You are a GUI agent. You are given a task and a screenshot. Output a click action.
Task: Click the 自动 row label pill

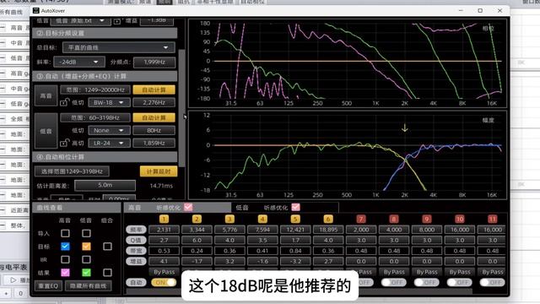pyautogui.click(x=136, y=283)
